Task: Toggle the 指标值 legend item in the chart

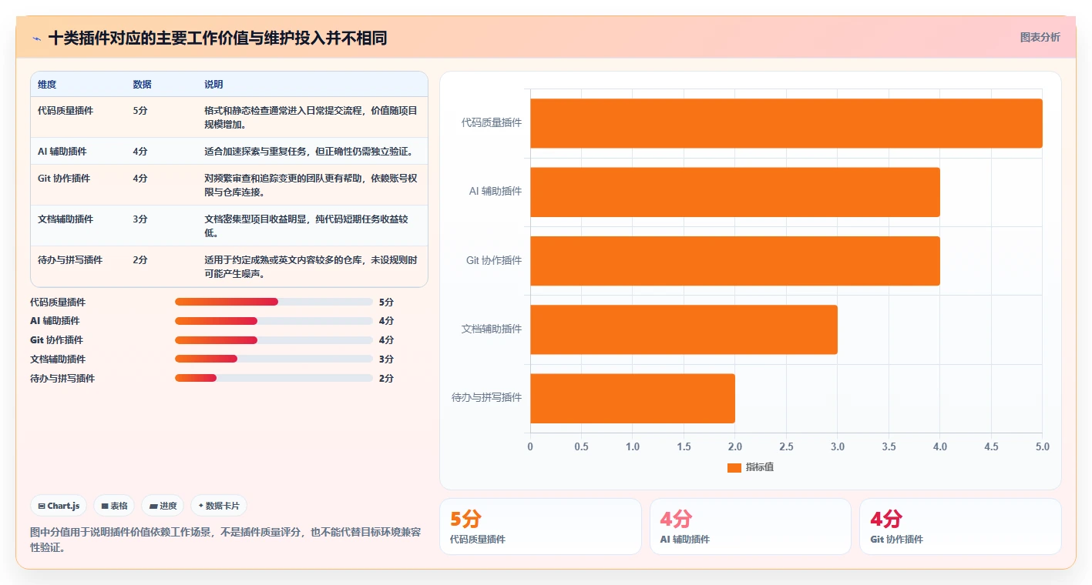Action: click(750, 467)
